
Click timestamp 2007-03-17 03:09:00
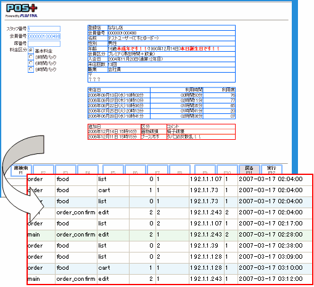271,257
